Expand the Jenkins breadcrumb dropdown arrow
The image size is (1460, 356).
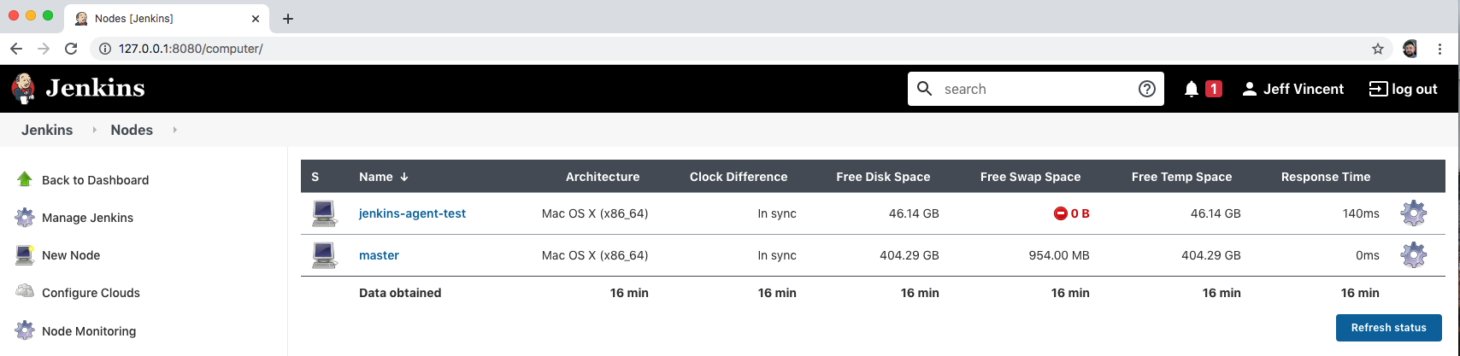[x=95, y=130]
